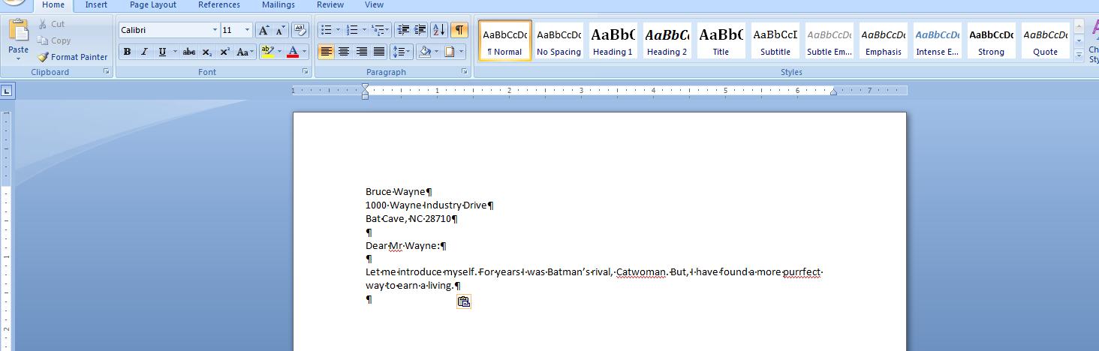Open the highlight color dropdown arrow

point(279,52)
